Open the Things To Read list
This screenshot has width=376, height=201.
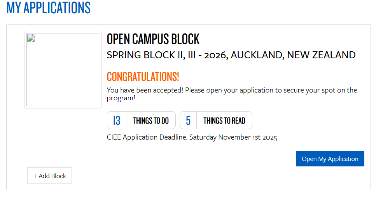[x=224, y=121]
